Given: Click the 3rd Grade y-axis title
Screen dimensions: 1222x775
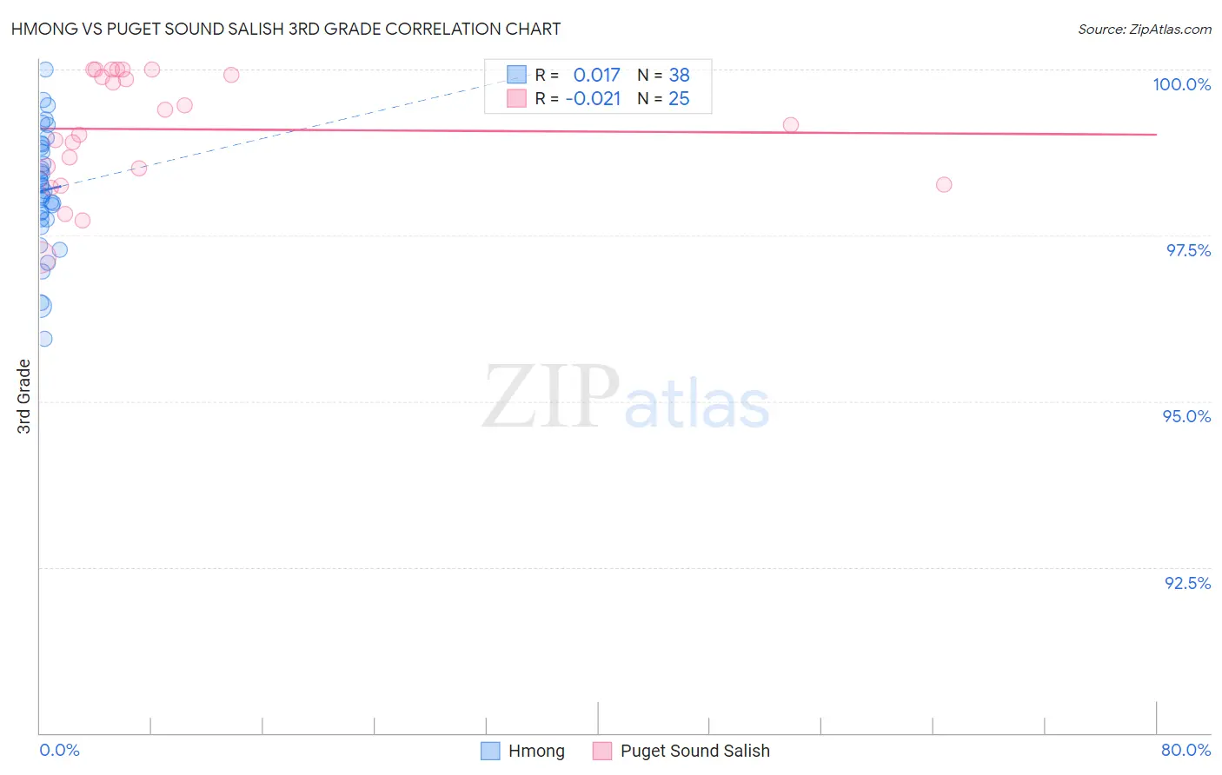Looking at the screenshot, I should coord(24,395).
